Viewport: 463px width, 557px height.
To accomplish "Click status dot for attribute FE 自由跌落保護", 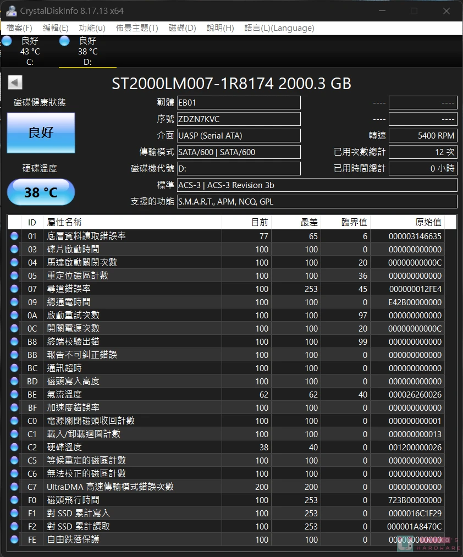I will tap(14, 539).
